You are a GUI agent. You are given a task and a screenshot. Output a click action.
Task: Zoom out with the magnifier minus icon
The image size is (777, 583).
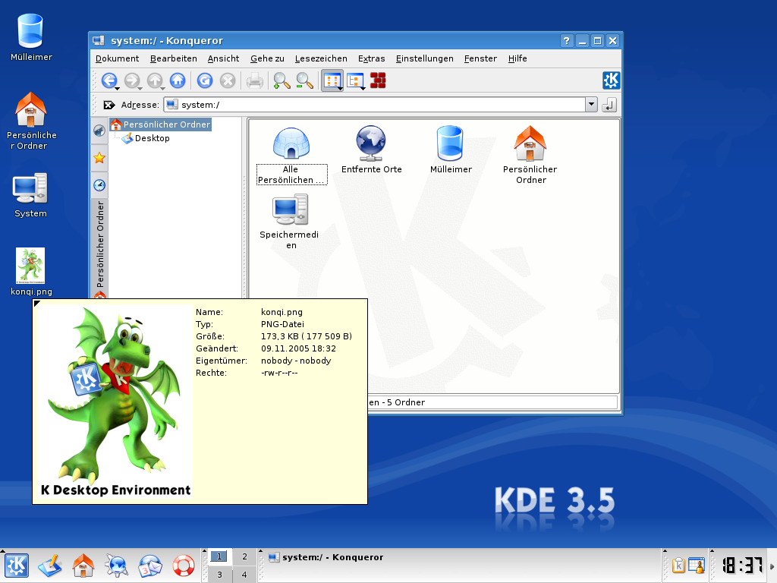point(304,80)
